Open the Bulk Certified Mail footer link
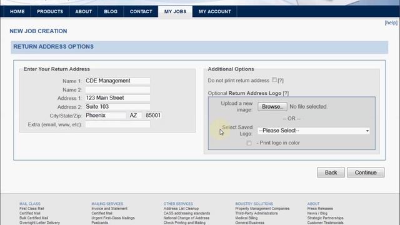 [34, 218]
